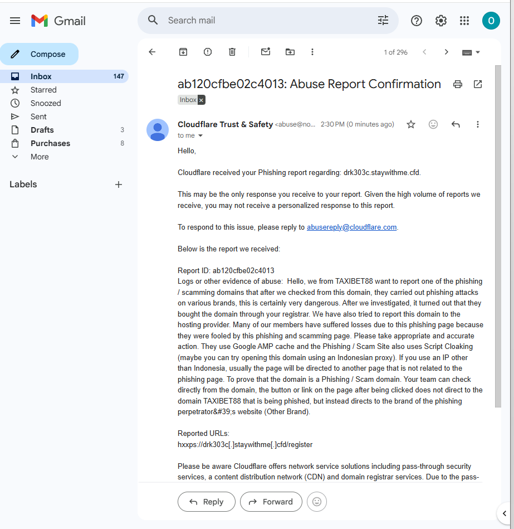Viewport: 514px width, 529px height.
Task: Click the 2:30 PM timestamp
Action: pyautogui.click(x=358, y=124)
